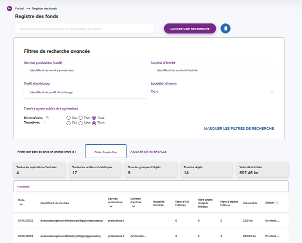Click the icon next to Eliminations label

pyautogui.click(x=47, y=117)
